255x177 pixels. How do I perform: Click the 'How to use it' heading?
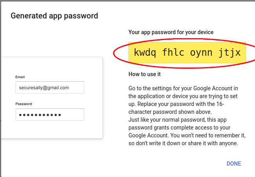145,74
